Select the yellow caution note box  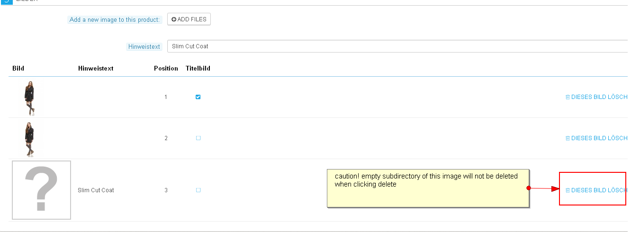click(428, 188)
